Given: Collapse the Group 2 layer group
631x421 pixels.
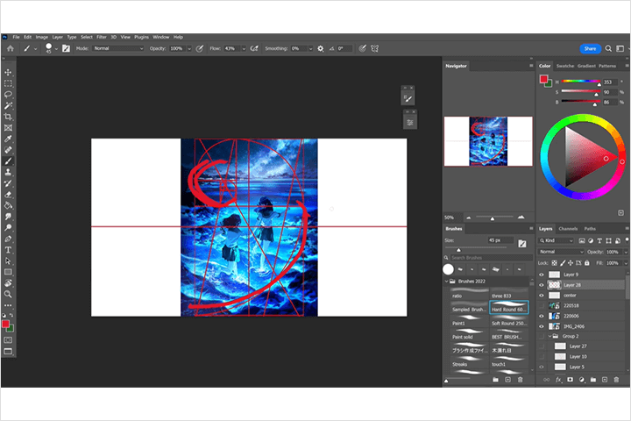Looking at the screenshot, I should tap(549, 336).
